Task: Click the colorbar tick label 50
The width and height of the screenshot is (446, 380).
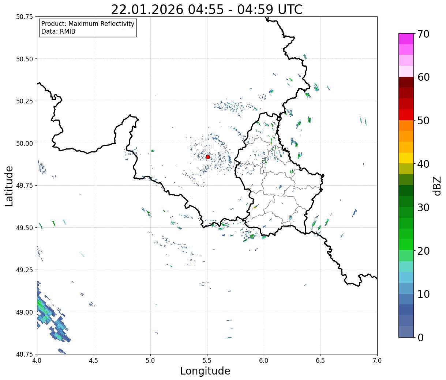Action: [423, 121]
